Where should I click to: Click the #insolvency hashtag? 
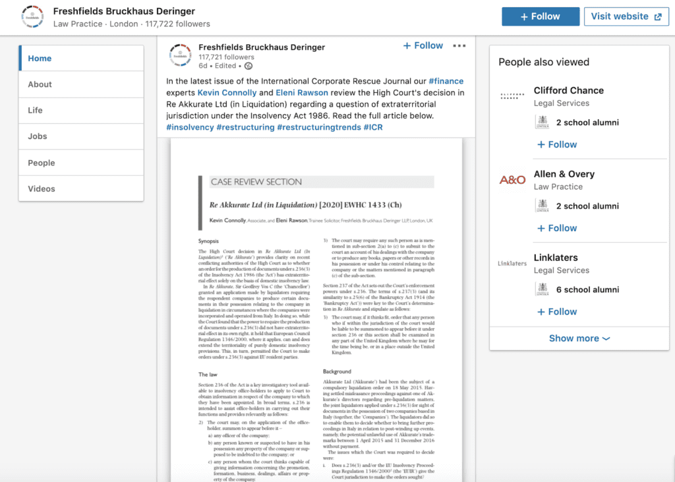[x=190, y=127]
